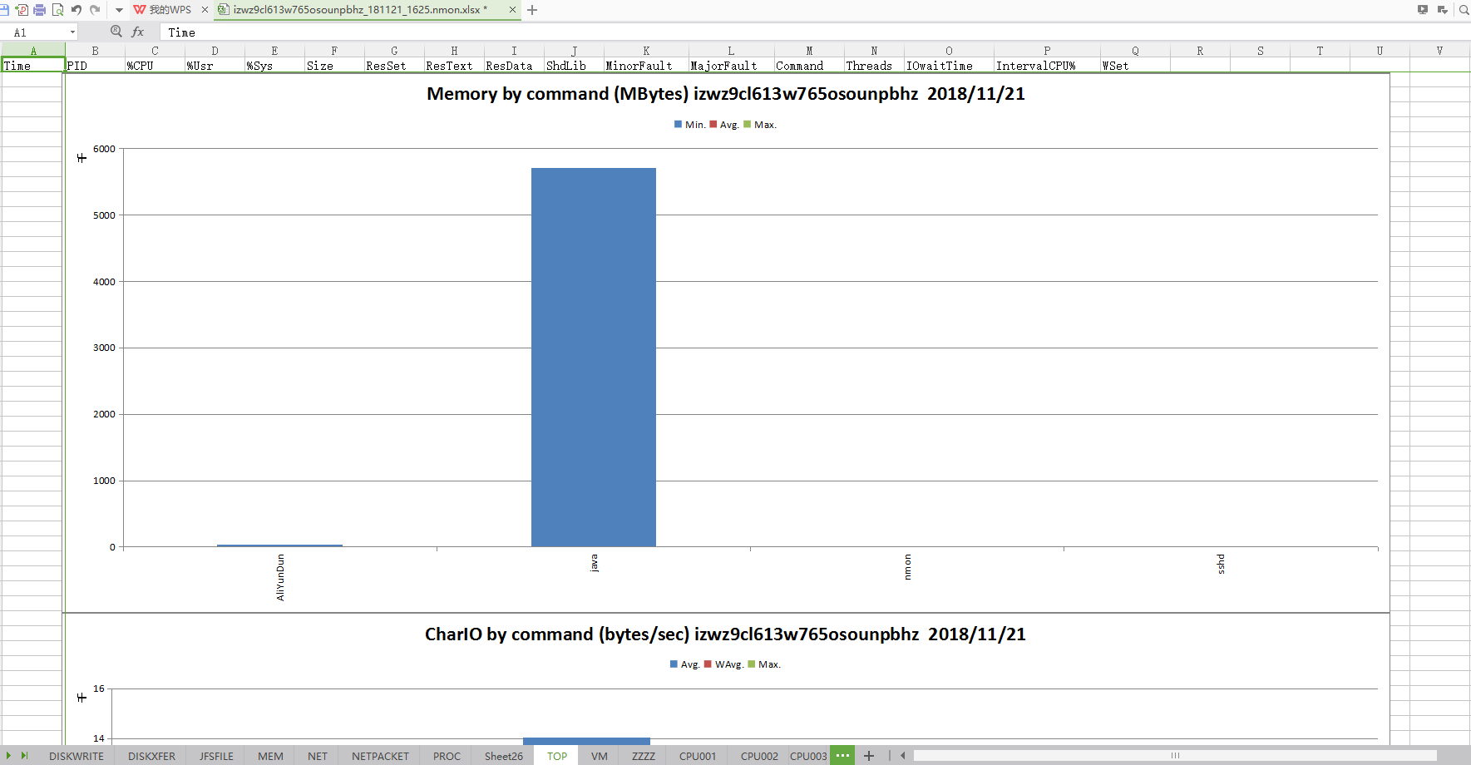Switch to PROC sheet tab
The width and height of the screenshot is (1471, 765).
point(447,756)
